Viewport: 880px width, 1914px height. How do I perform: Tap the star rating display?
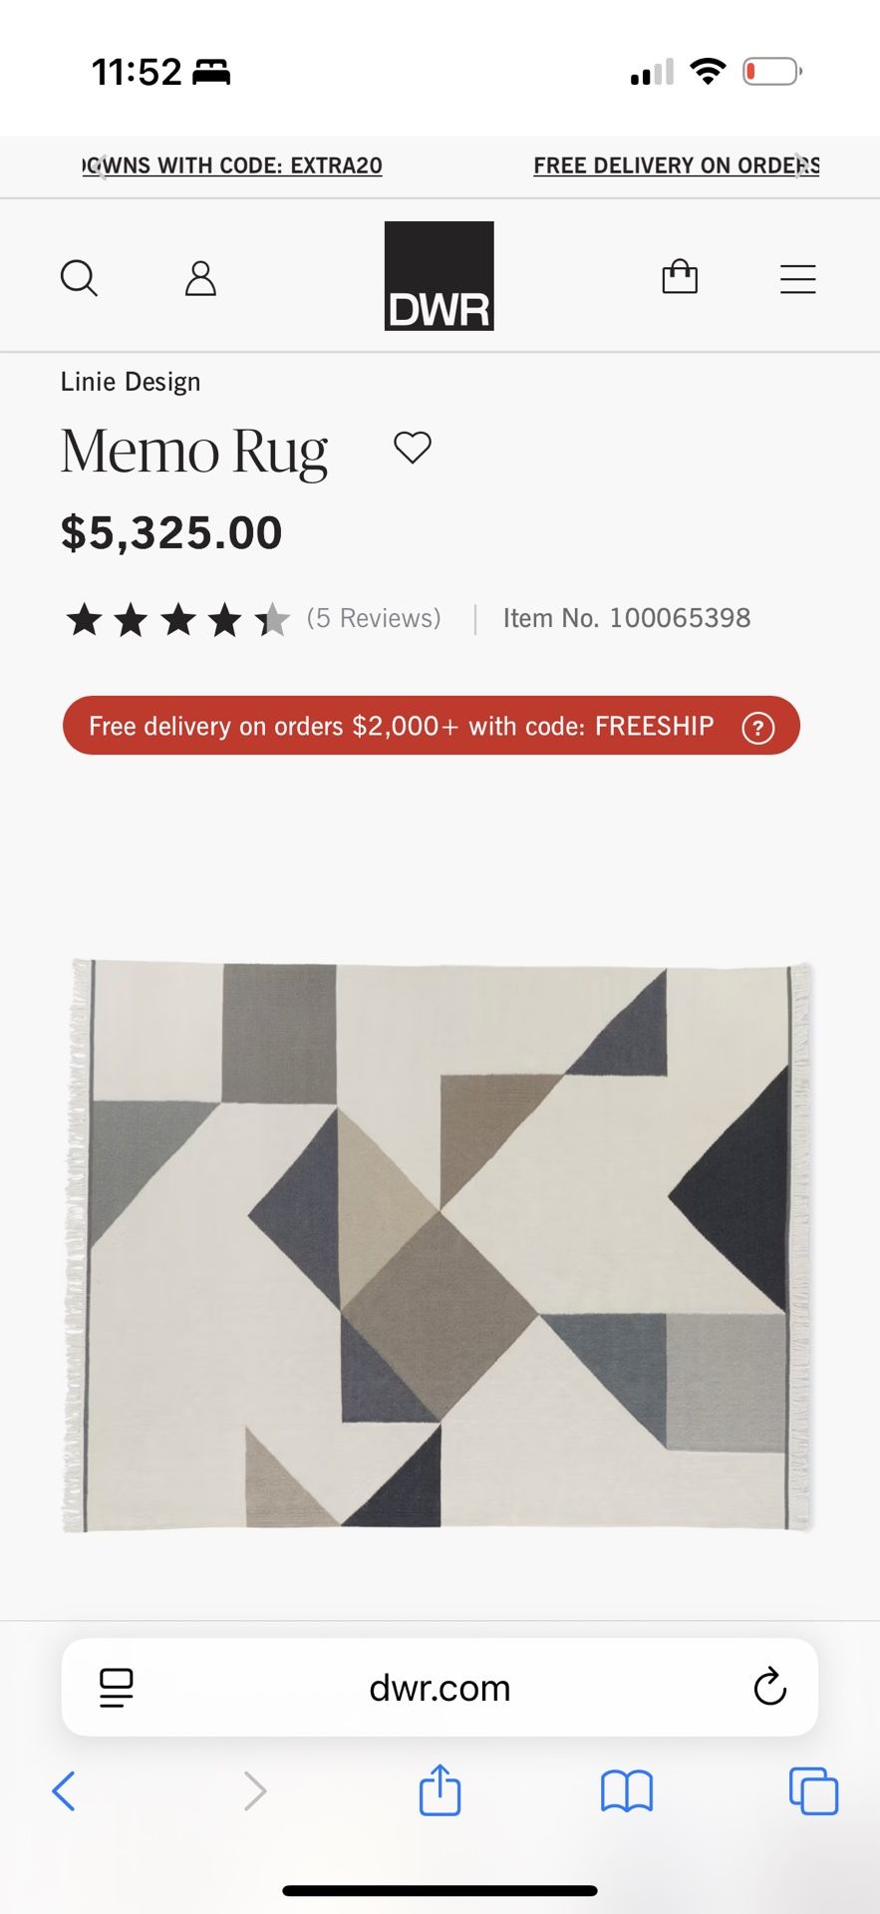coord(177,618)
